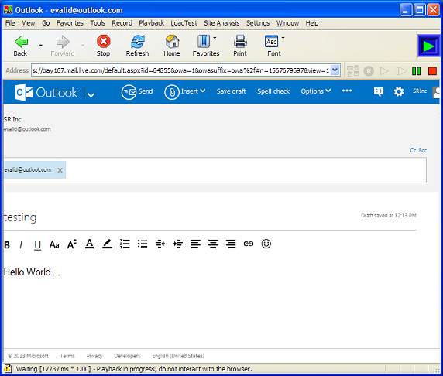Expand the Favorites toolbar dropdown arrow
Viewport: 443px width, 376px height.
215,38
